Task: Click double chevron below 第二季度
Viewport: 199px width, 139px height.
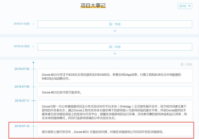Action: click(x=115, y=54)
